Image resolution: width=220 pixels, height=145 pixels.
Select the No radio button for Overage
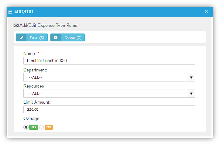(42, 127)
